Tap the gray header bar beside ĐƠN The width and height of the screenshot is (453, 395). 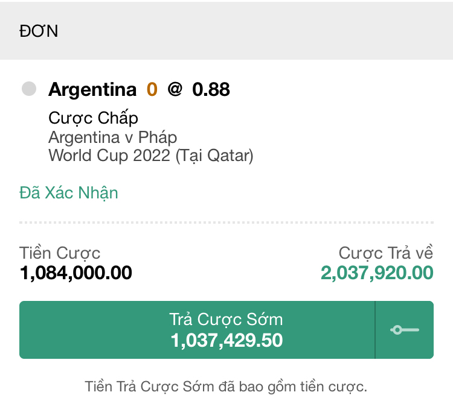tap(254, 31)
